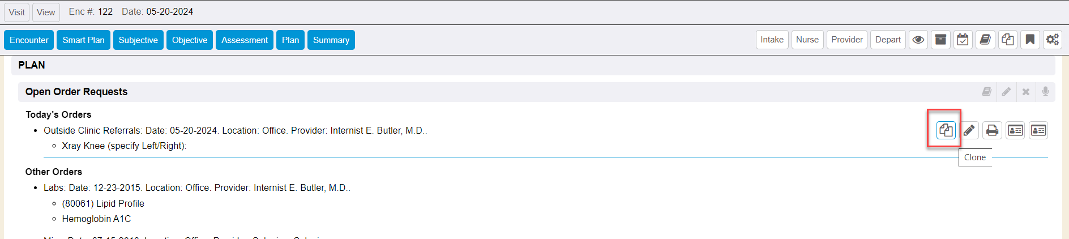This screenshot has height=239, width=1069.
Task: Click the bookmark icon in top toolbar
Action: click(1030, 40)
